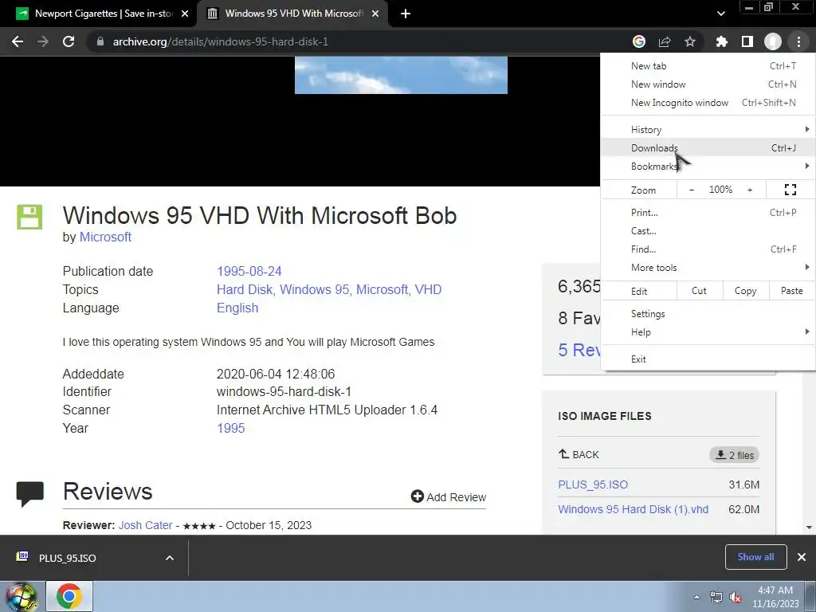Open reviewer Josh Cater's profile link
The image size is (816, 612).
click(145, 525)
